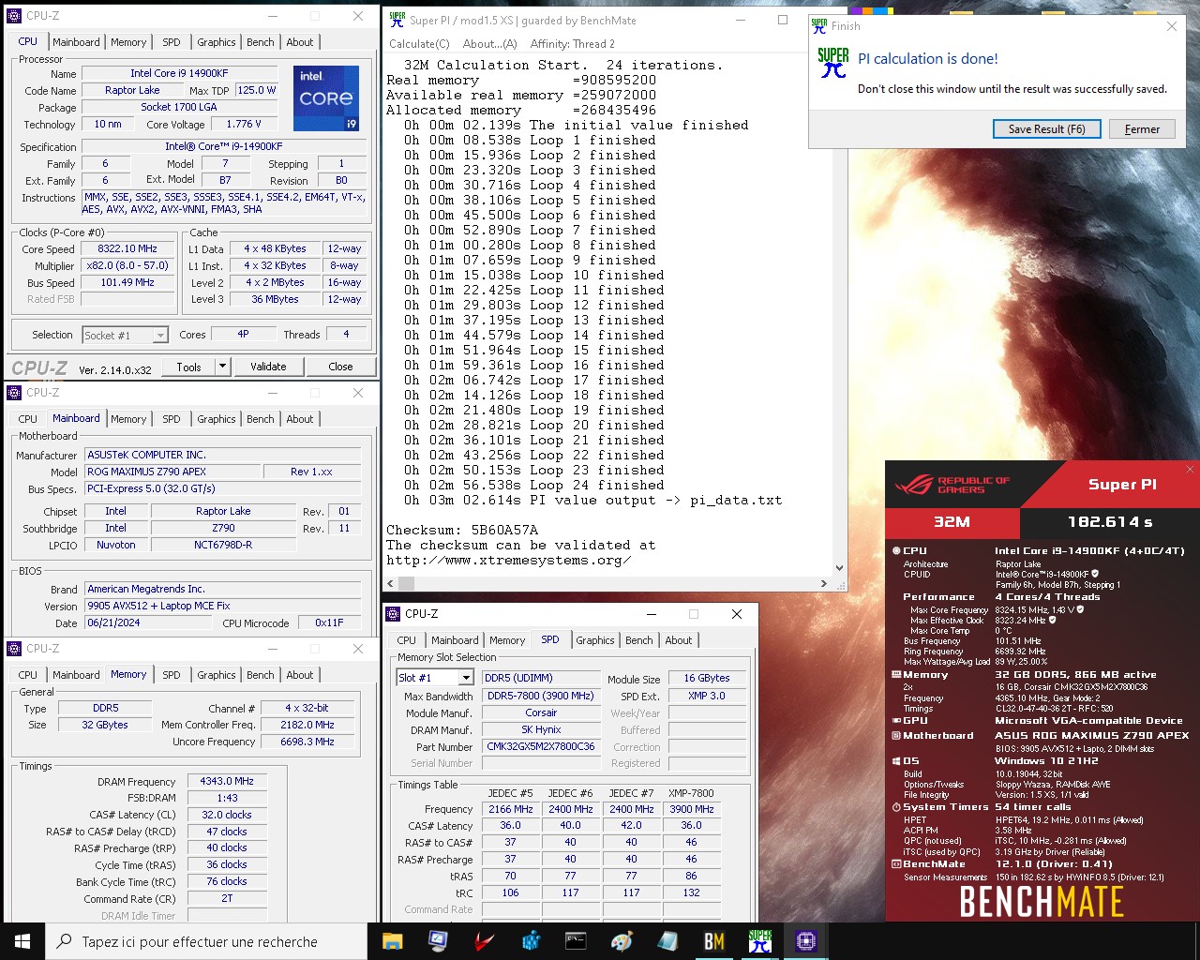Click the 182.614 s result in BenchMate

click(x=1110, y=521)
